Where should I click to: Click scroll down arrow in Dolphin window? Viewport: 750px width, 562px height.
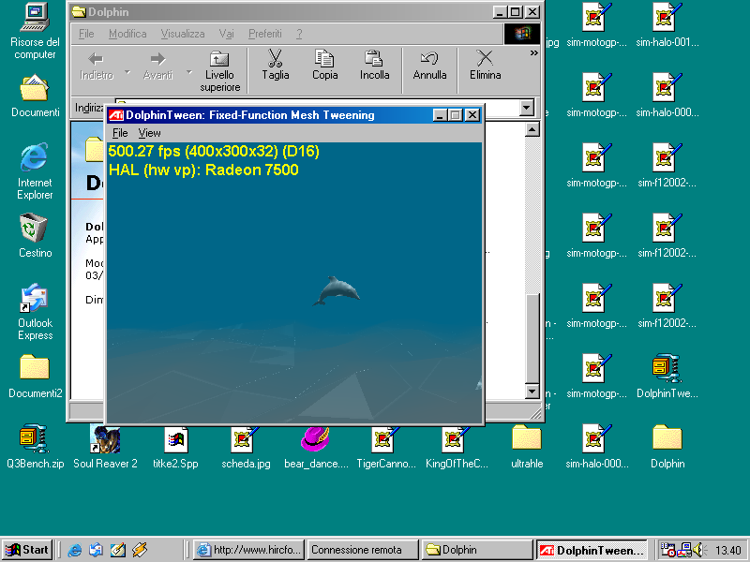532,392
